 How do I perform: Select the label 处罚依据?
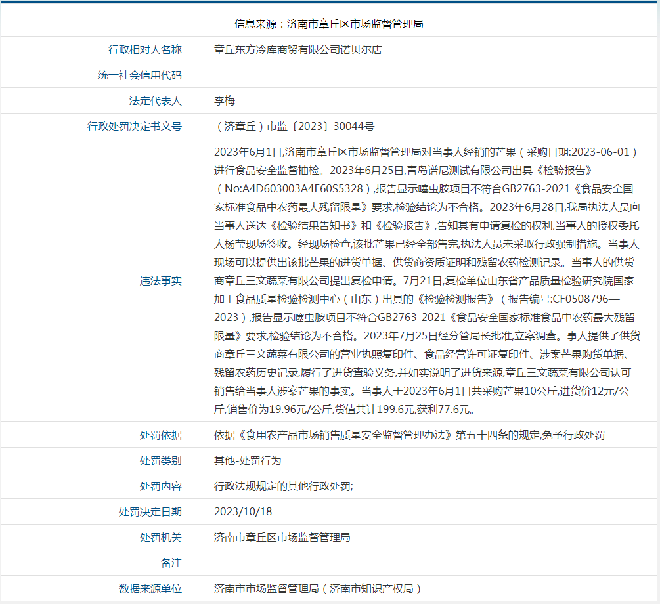point(161,435)
